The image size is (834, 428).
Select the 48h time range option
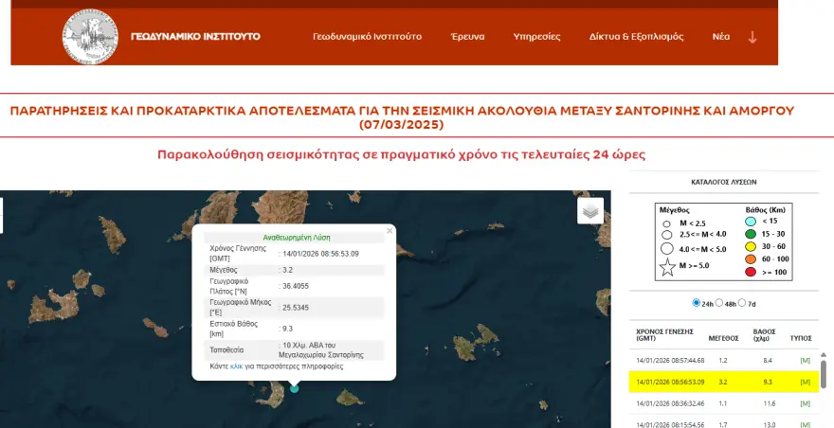pyautogui.click(x=720, y=303)
